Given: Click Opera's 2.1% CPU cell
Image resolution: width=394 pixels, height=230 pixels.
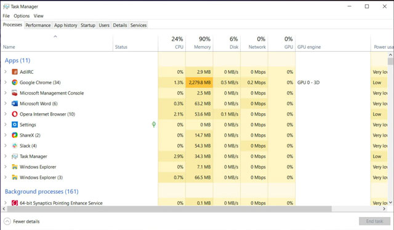Looking at the screenshot, I should tap(172, 114).
